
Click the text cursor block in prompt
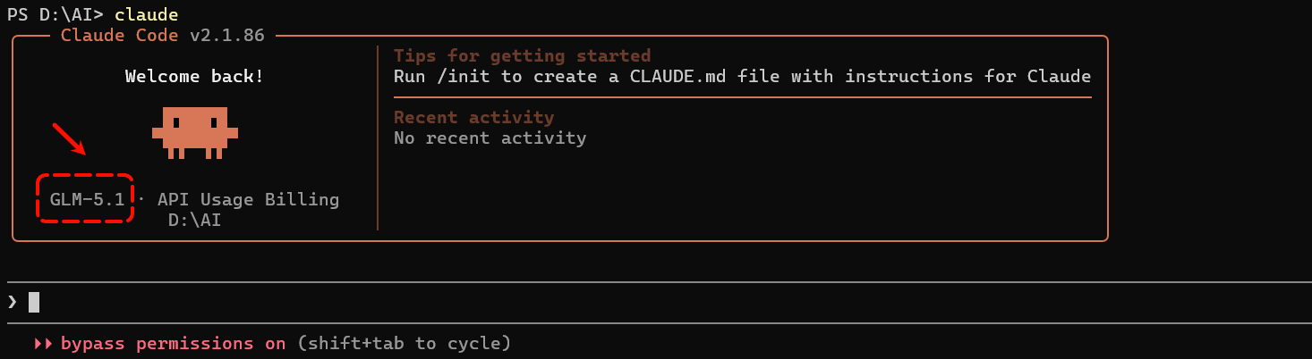pos(34,303)
